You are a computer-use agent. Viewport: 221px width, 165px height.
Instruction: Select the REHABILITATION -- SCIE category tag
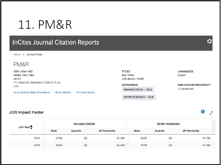[138, 90]
